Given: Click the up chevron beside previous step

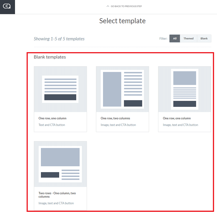Looking at the screenshot, I should coord(108,6).
